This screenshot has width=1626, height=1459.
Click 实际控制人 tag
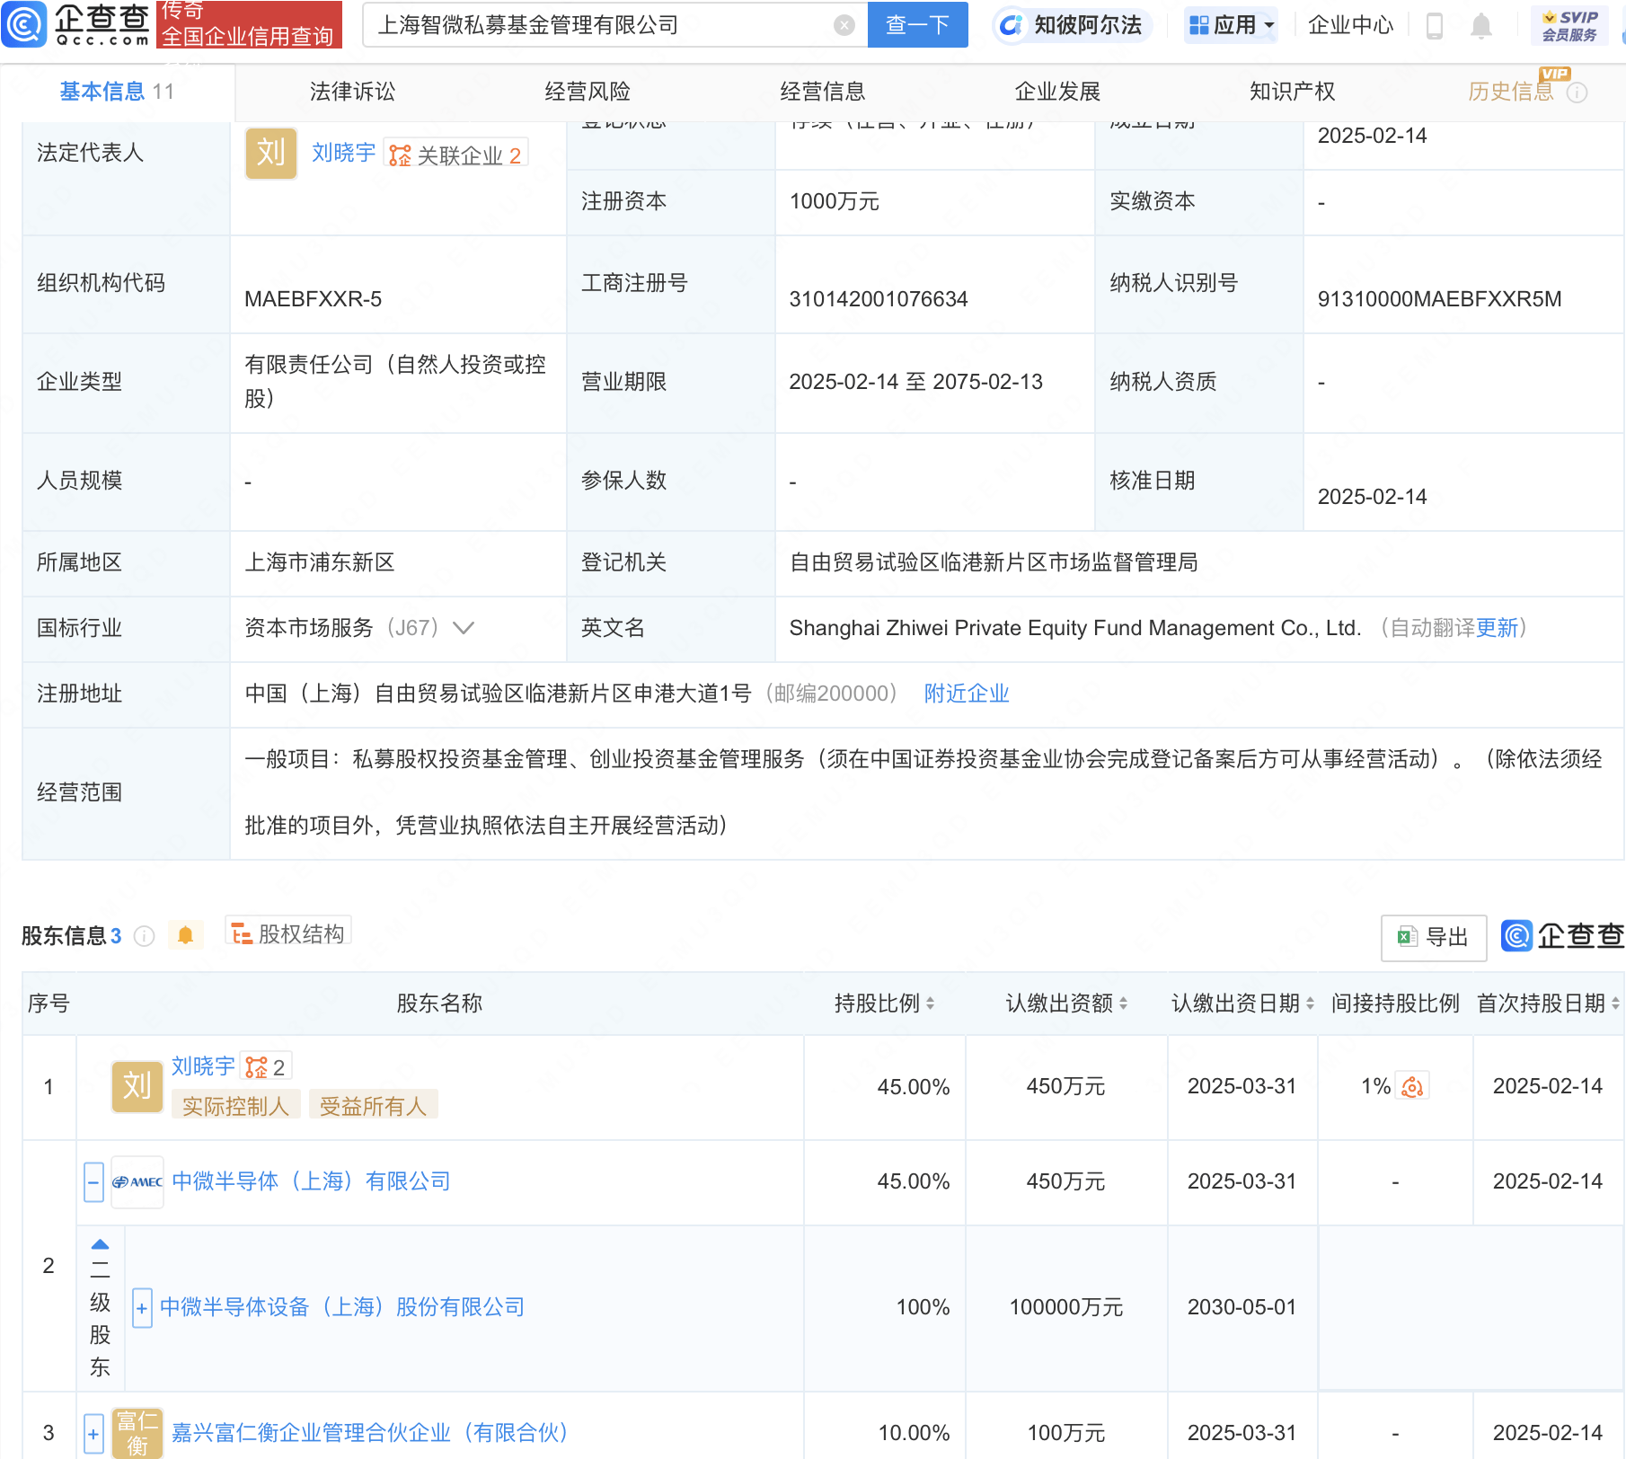pos(235,1106)
